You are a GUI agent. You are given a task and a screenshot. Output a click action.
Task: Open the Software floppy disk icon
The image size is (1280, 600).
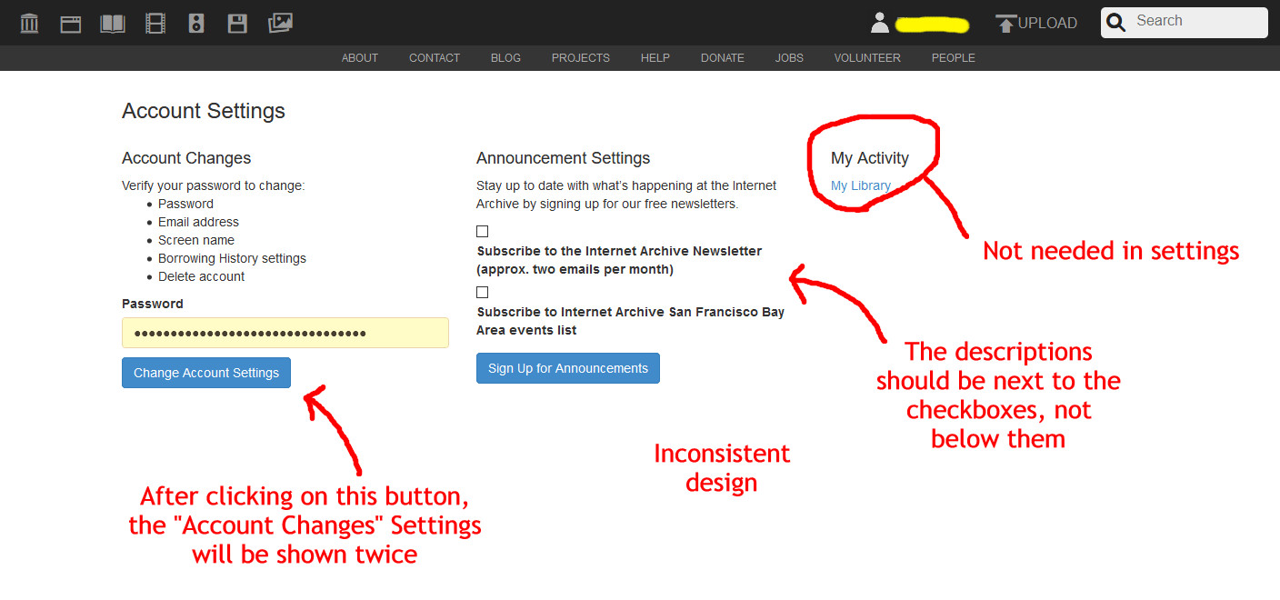click(x=237, y=23)
